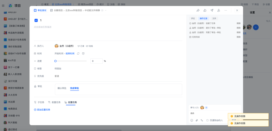Click the plus icon of 添加后置任务
The height and width of the screenshot is (131, 272).
pos(35,110)
